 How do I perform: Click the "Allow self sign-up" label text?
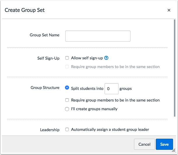87,58
